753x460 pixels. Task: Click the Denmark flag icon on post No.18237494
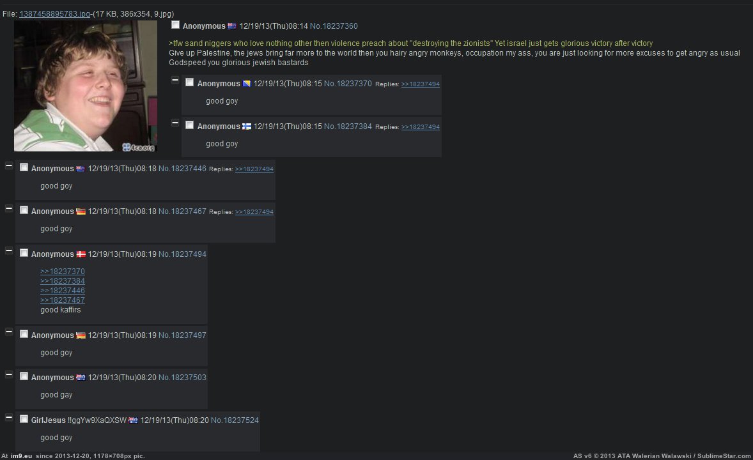[81, 254]
